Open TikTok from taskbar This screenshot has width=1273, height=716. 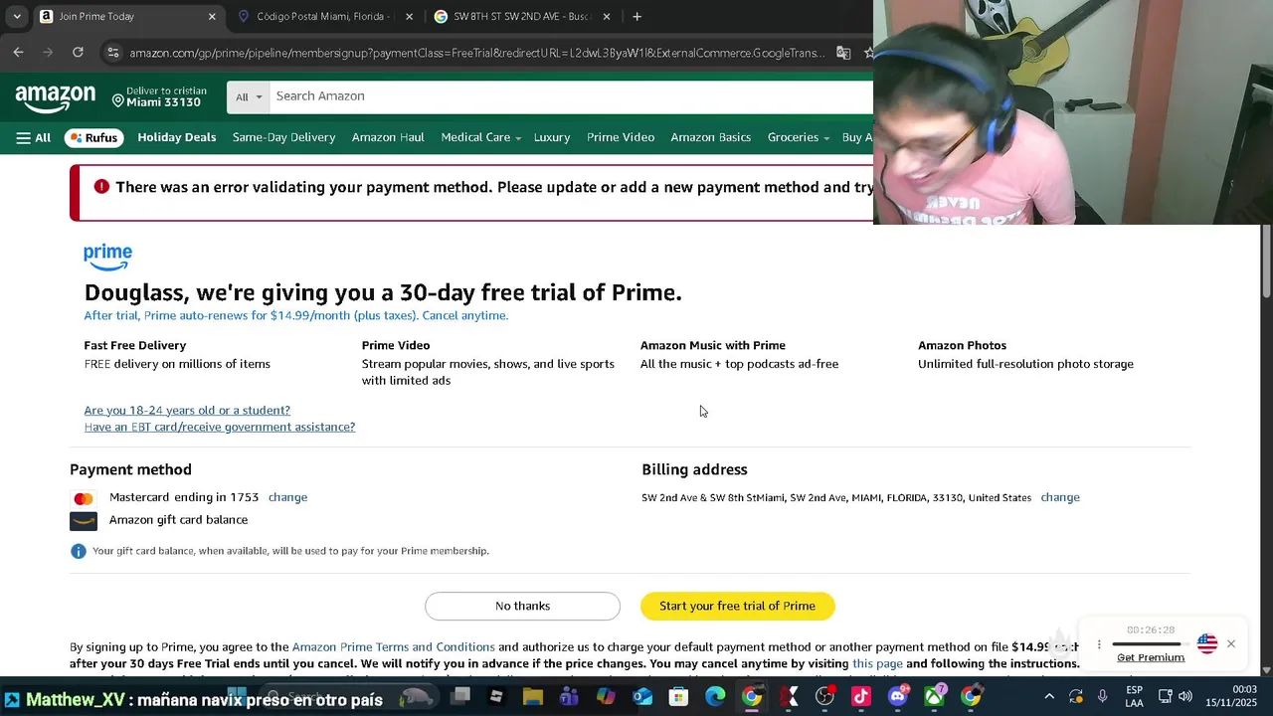pos(861,697)
